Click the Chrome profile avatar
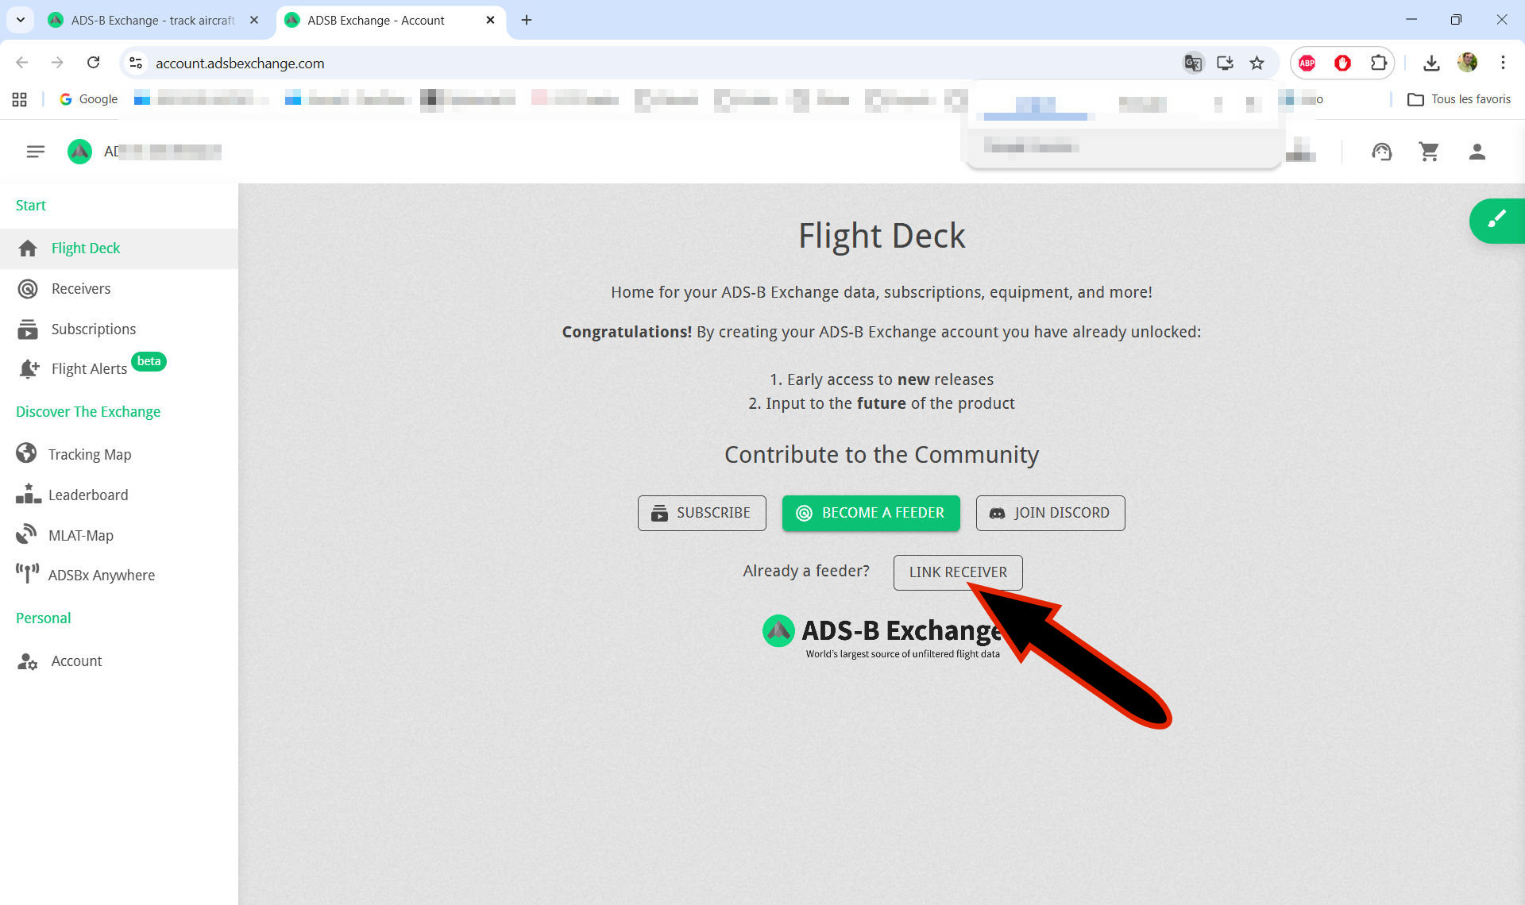The image size is (1525, 905). pyautogui.click(x=1467, y=63)
